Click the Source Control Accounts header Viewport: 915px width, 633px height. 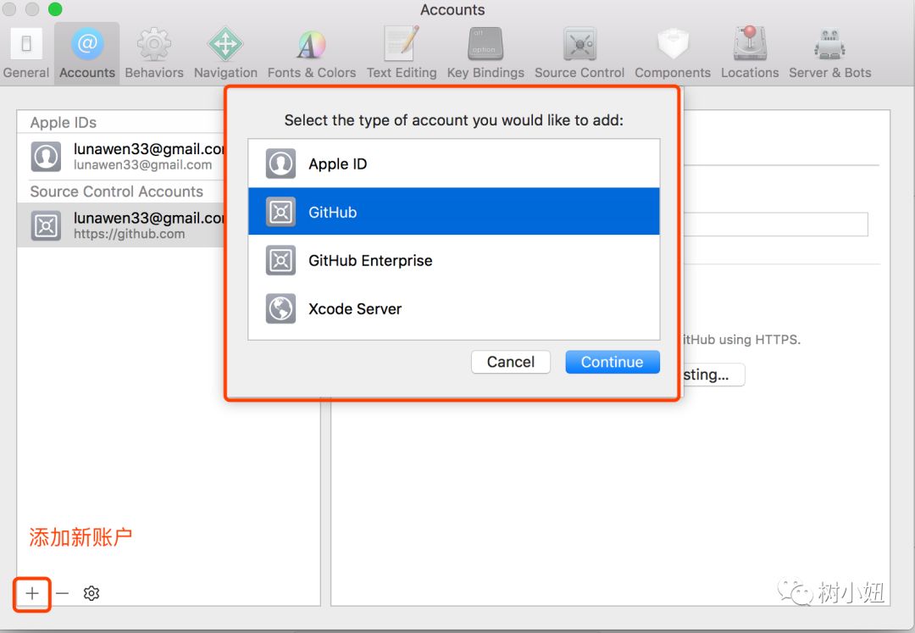click(117, 192)
